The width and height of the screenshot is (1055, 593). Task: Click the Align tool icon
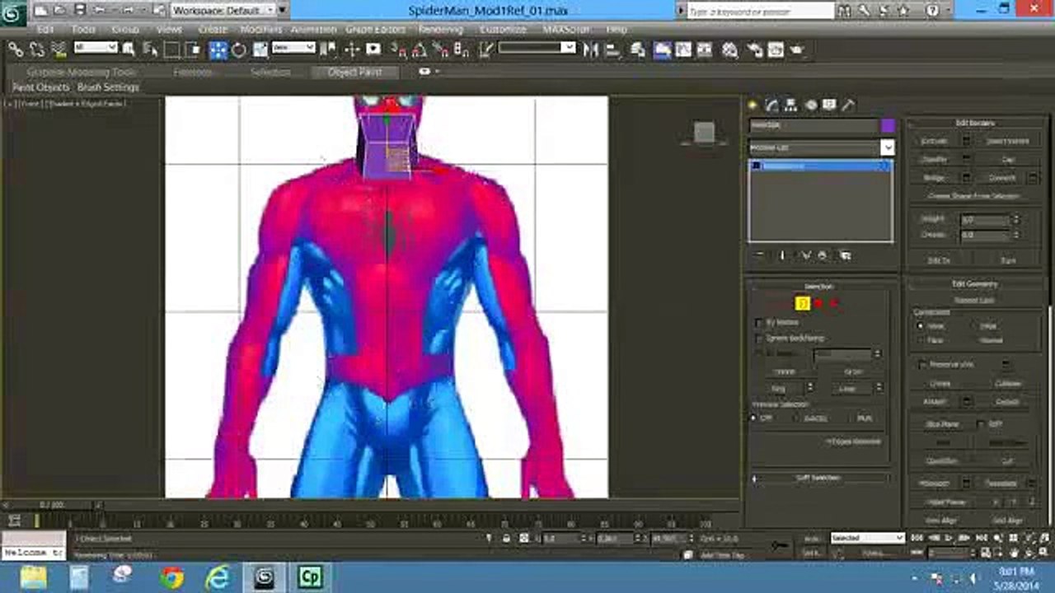pyautogui.click(x=612, y=49)
